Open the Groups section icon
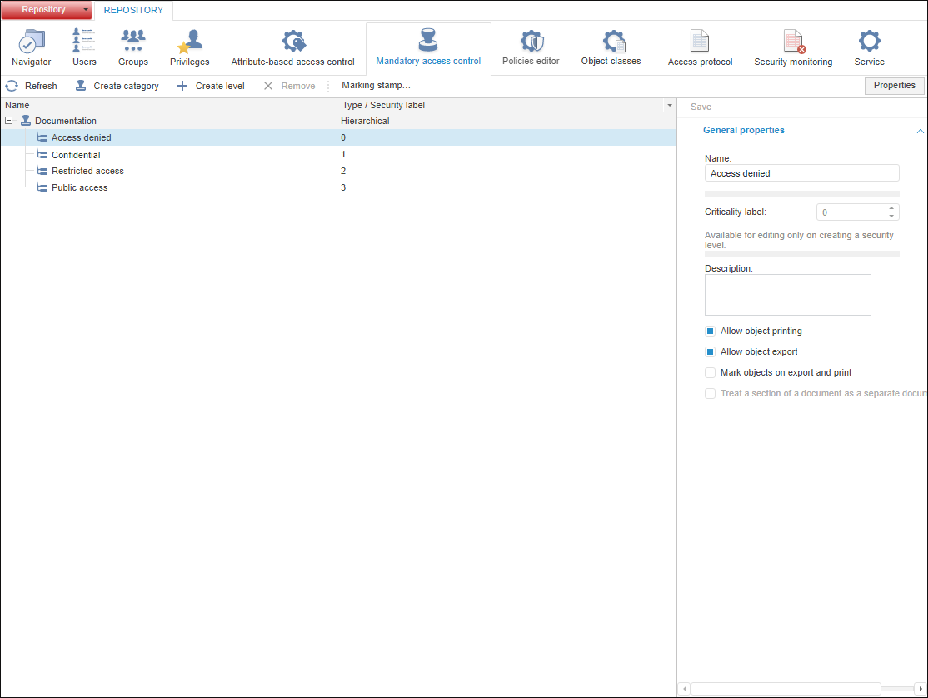This screenshot has height=698, width=928. (x=133, y=42)
